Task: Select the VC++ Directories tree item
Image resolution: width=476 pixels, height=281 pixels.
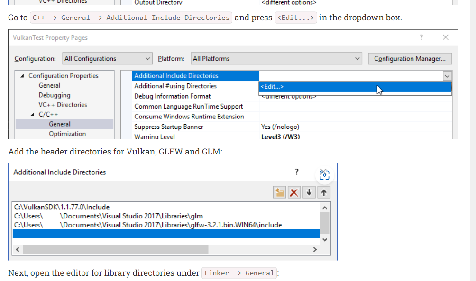Action: 63,105
